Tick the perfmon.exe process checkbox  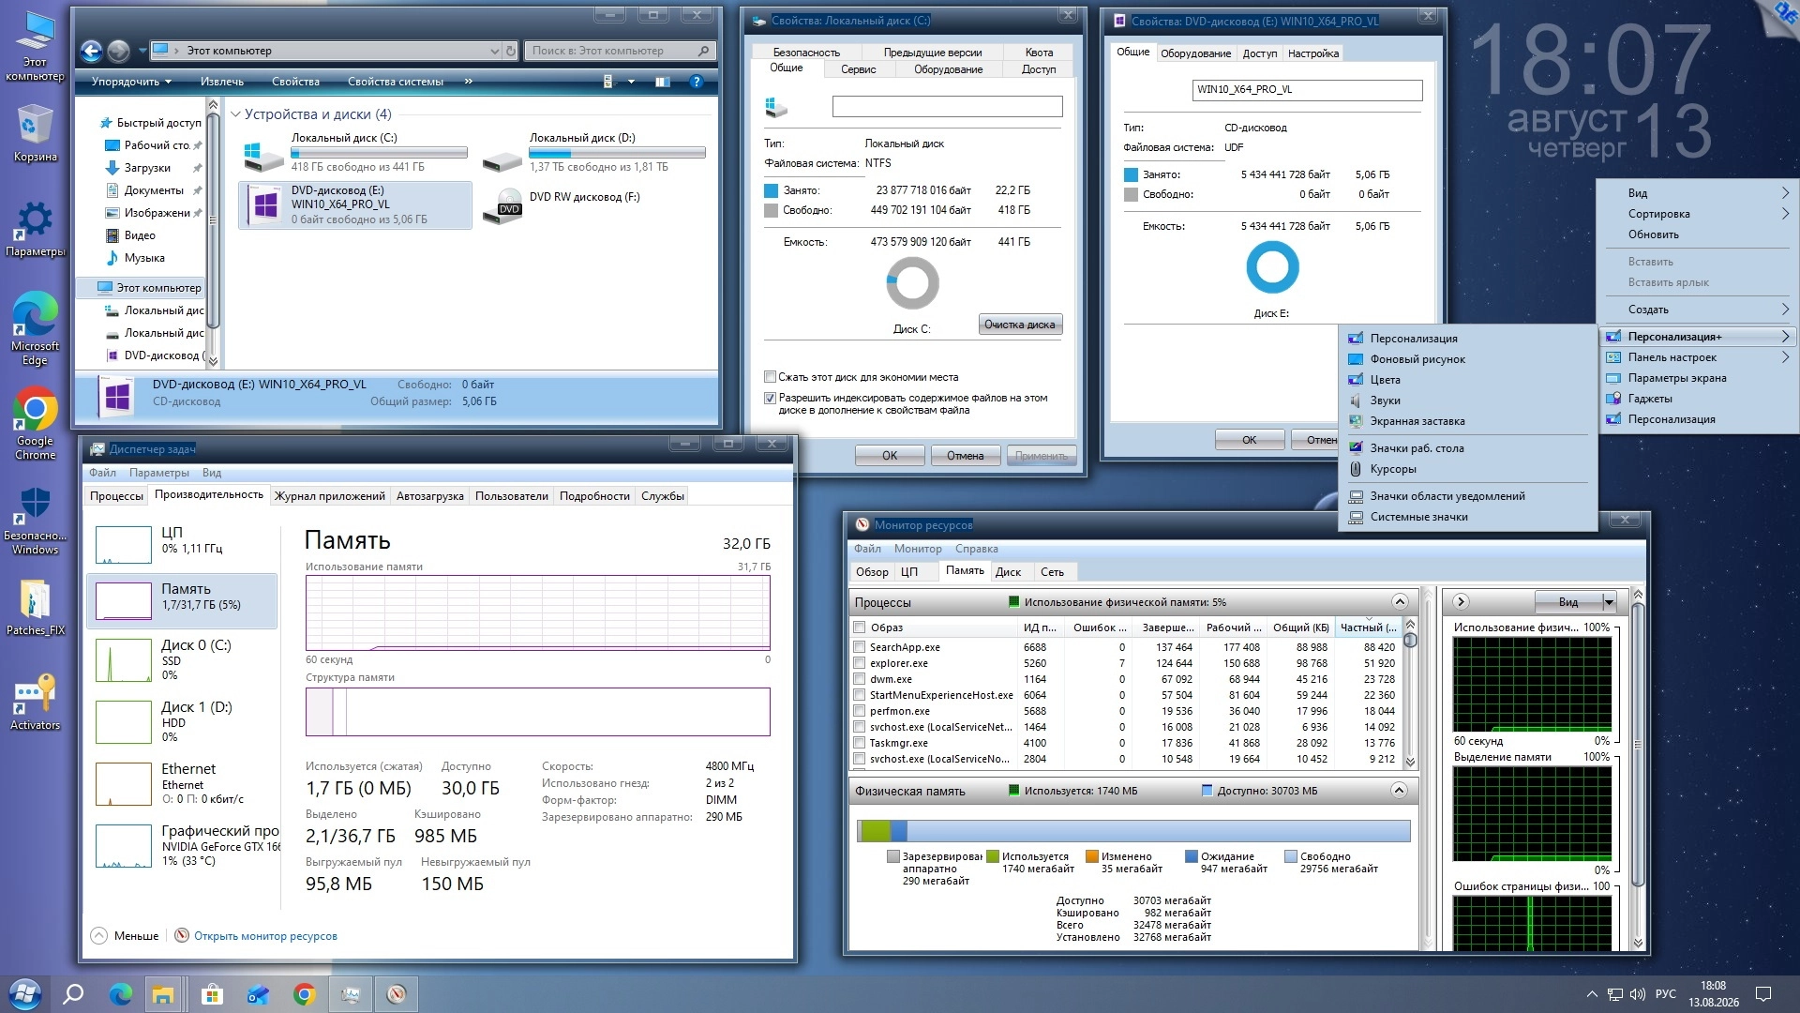(859, 711)
